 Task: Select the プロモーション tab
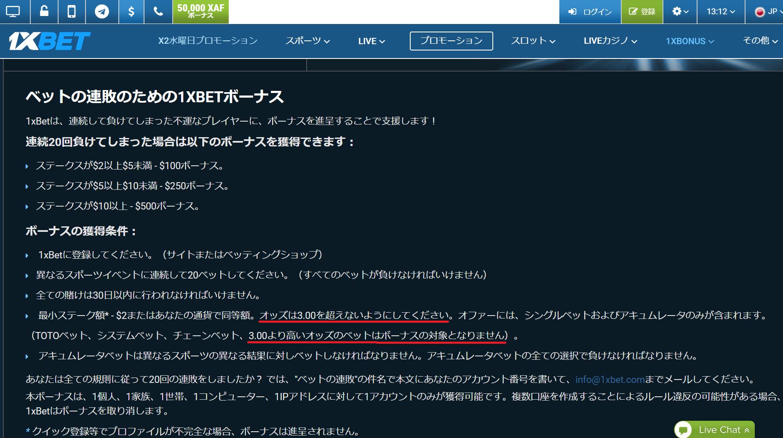click(x=451, y=41)
